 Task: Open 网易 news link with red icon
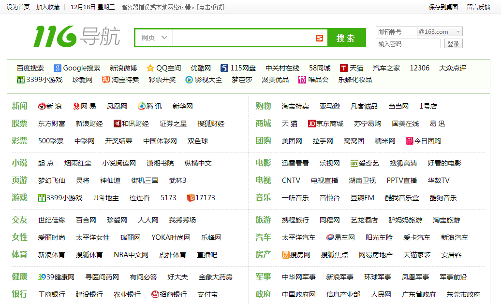(85, 106)
